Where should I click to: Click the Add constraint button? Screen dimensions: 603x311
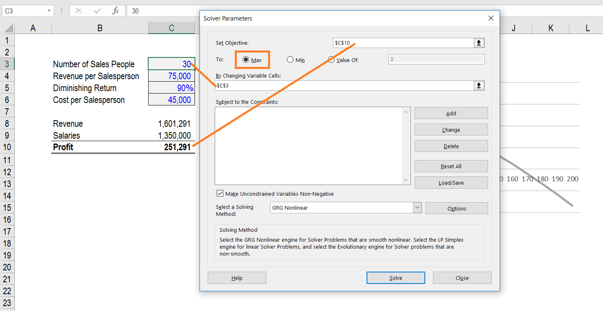point(451,113)
